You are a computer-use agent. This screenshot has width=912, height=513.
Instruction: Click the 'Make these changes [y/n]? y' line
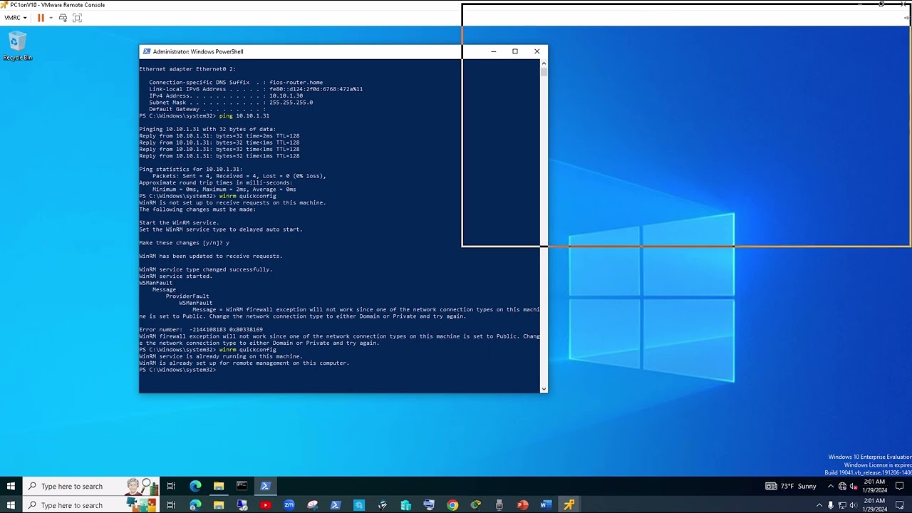click(185, 243)
